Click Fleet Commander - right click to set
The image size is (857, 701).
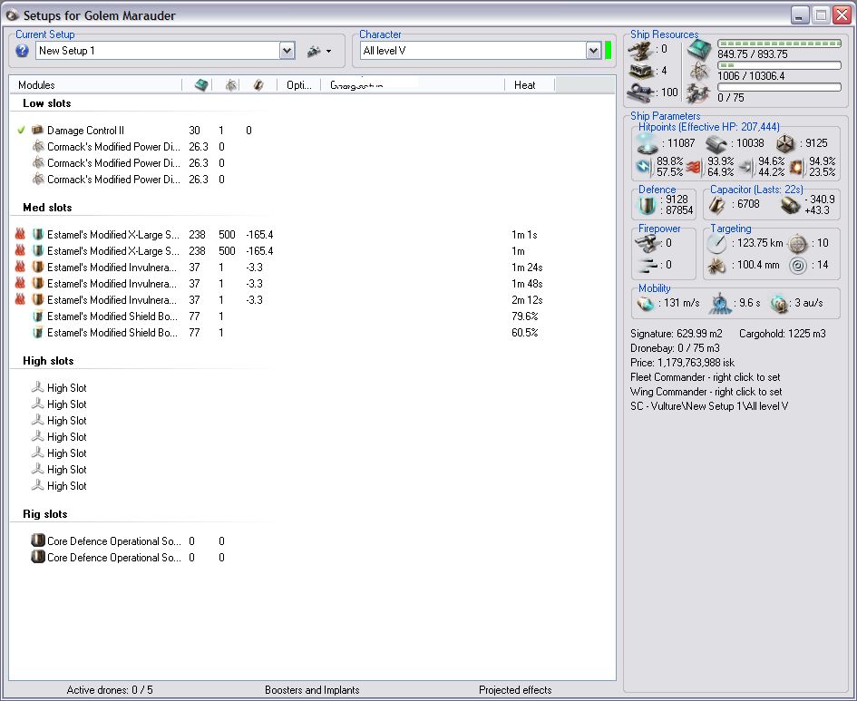pos(705,377)
